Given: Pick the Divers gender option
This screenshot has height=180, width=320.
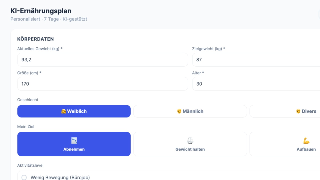Looking at the screenshot, I should coord(285,111).
